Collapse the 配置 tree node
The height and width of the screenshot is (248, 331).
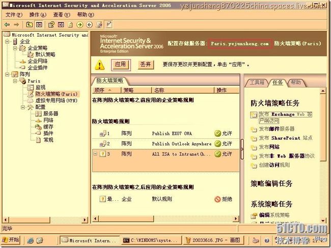click(x=23, y=107)
